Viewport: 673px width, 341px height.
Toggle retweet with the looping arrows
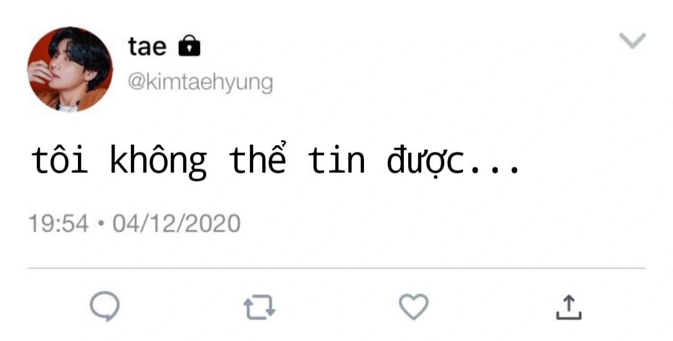coord(259,307)
